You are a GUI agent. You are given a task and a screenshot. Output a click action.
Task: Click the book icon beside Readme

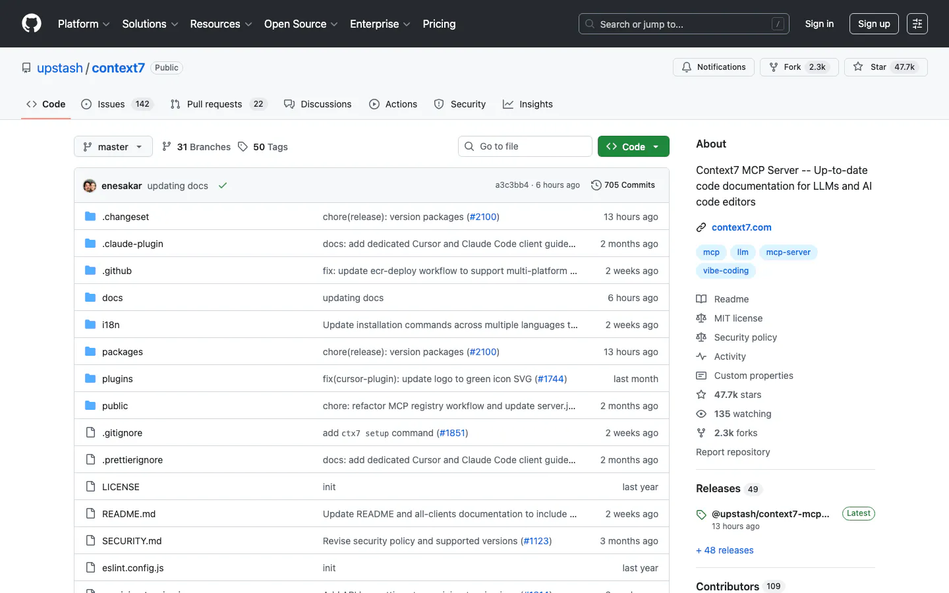(x=701, y=299)
